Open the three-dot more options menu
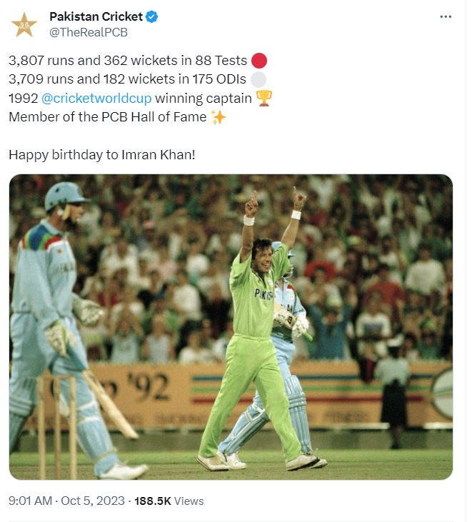This screenshot has width=472, height=522. (x=446, y=17)
